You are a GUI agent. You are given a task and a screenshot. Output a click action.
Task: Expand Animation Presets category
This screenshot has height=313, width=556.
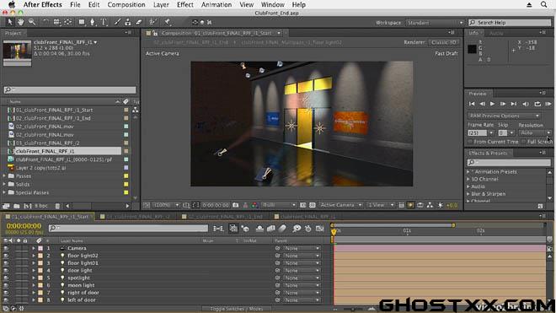(468, 171)
